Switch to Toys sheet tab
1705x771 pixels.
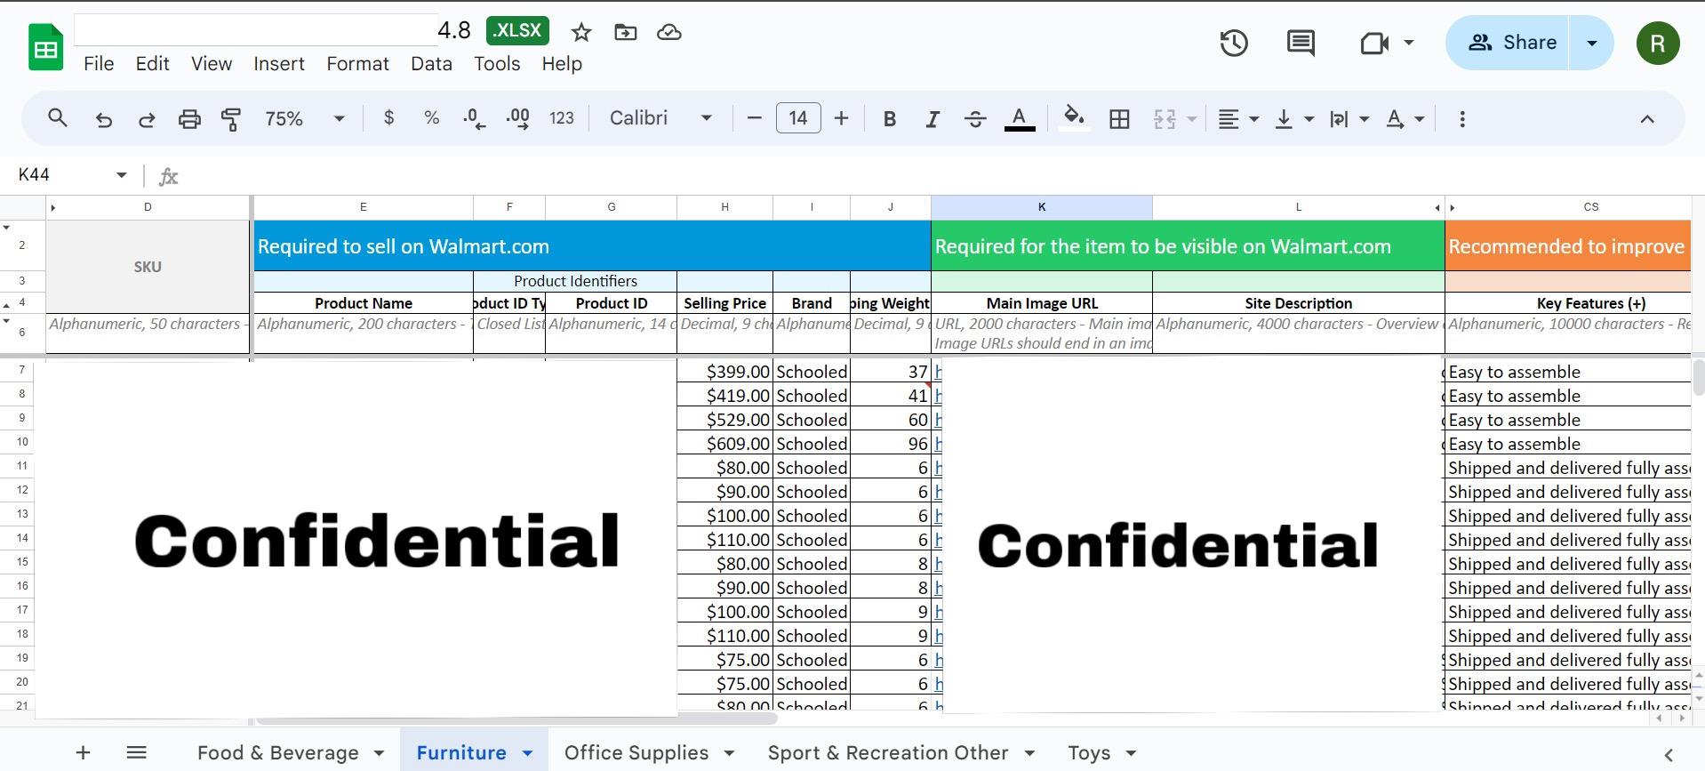(1089, 753)
